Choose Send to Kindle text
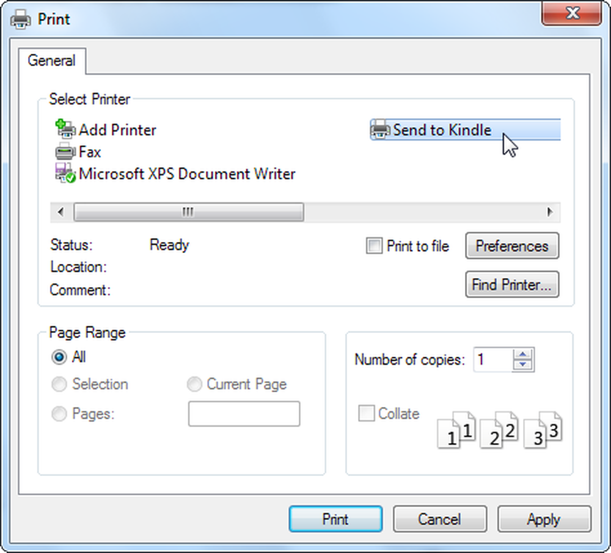 pyautogui.click(x=442, y=130)
